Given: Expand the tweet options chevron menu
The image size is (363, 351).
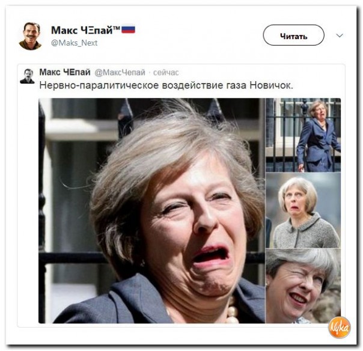Looking at the screenshot, I should pos(340,35).
